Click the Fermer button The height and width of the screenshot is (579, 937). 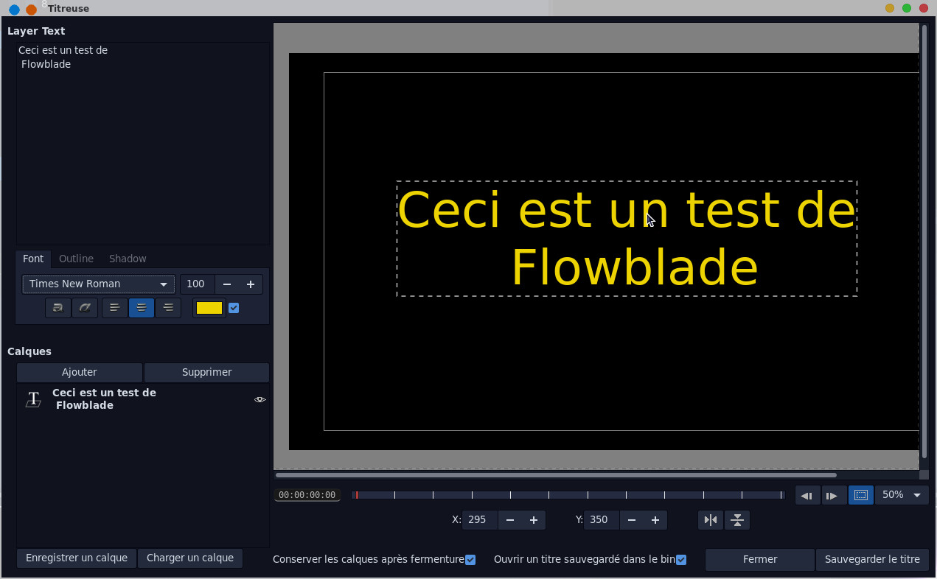click(760, 559)
